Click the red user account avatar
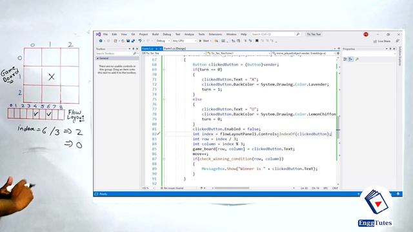413x232 pixels. tap(366, 34)
